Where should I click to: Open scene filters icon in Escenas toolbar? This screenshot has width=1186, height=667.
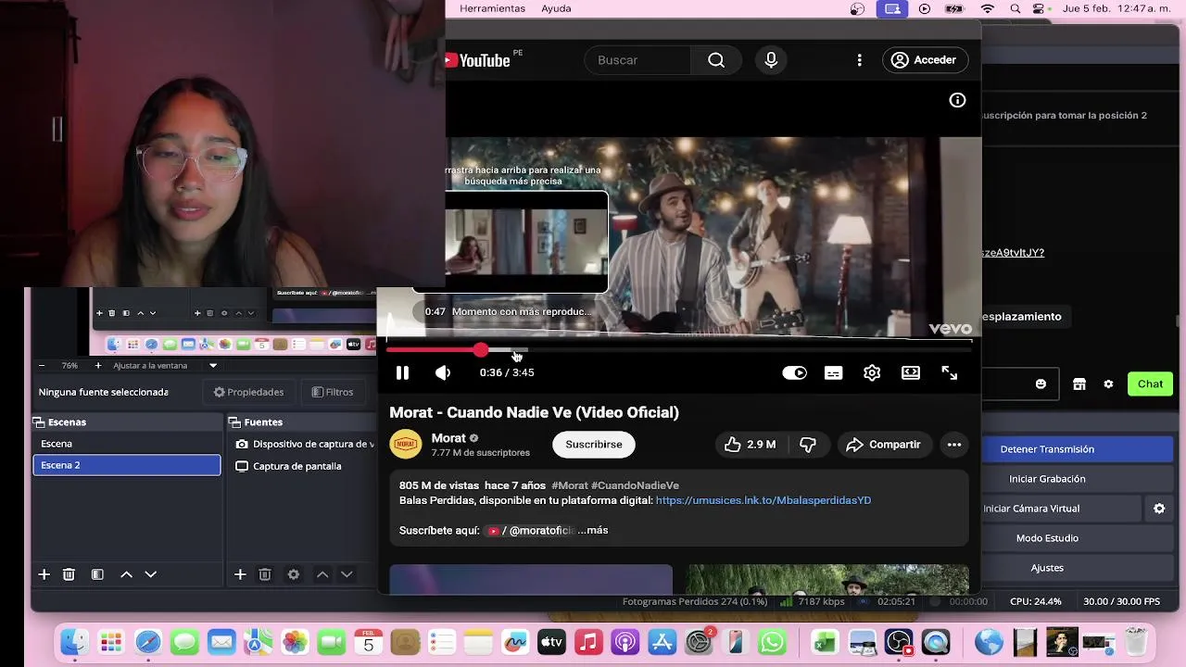[x=97, y=574]
